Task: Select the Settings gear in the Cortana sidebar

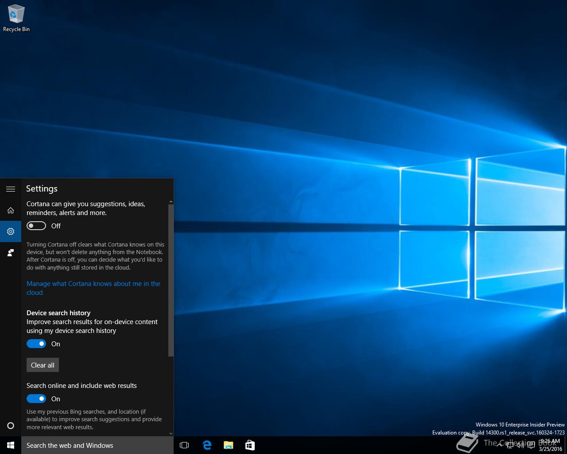Action: tap(11, 231)
